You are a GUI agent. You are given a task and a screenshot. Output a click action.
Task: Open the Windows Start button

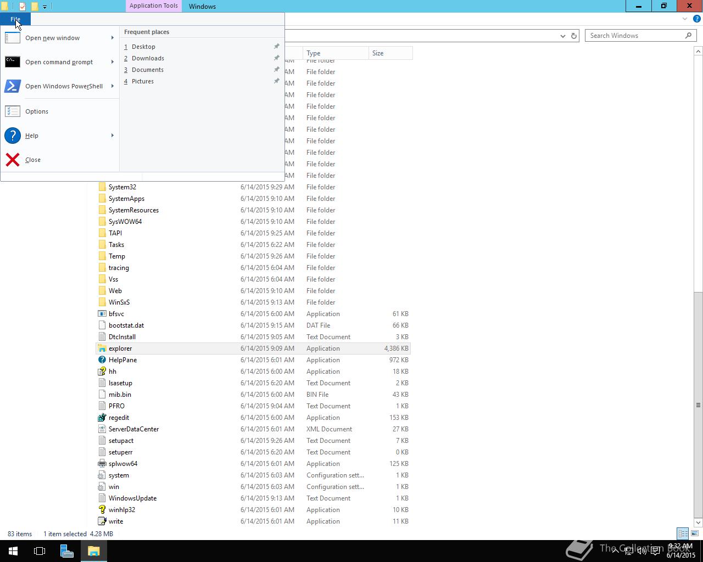click(x=13, y=551)
